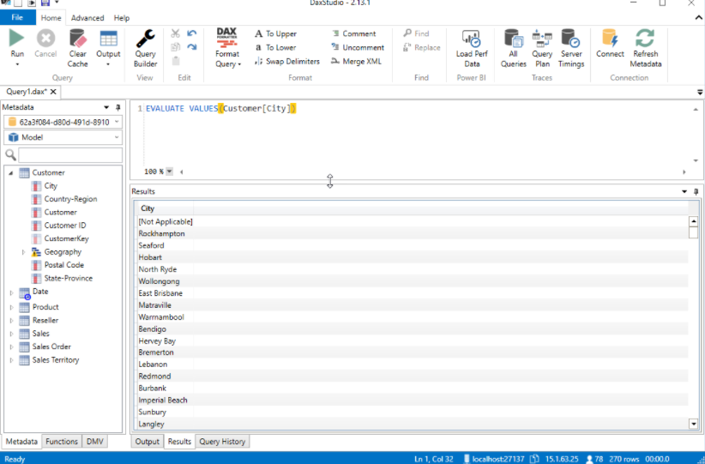Select the State-Province column

tap(68, 278)
